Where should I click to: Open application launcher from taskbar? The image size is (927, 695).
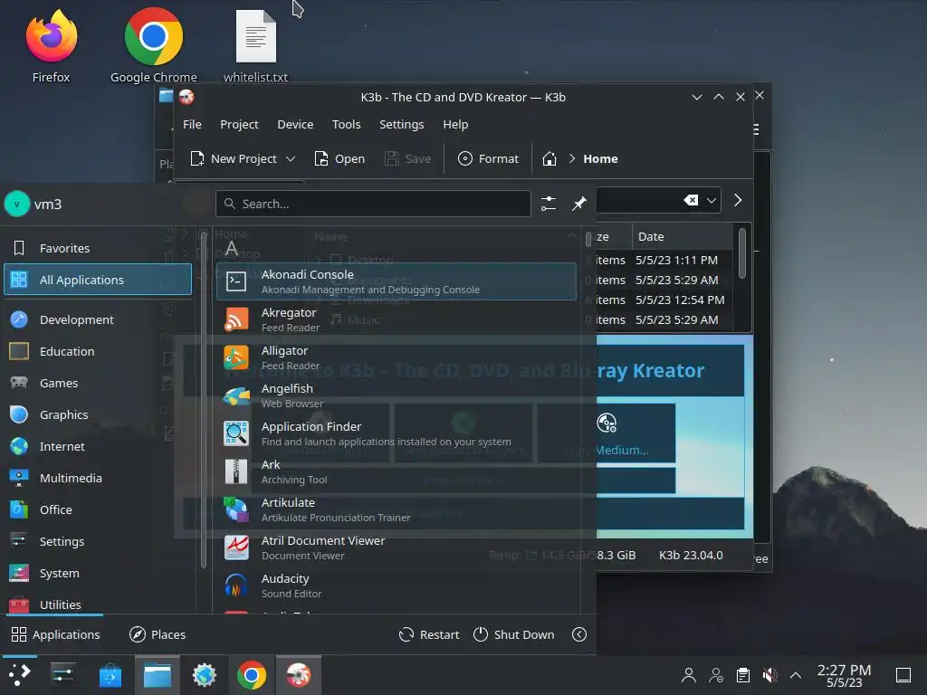20,675
